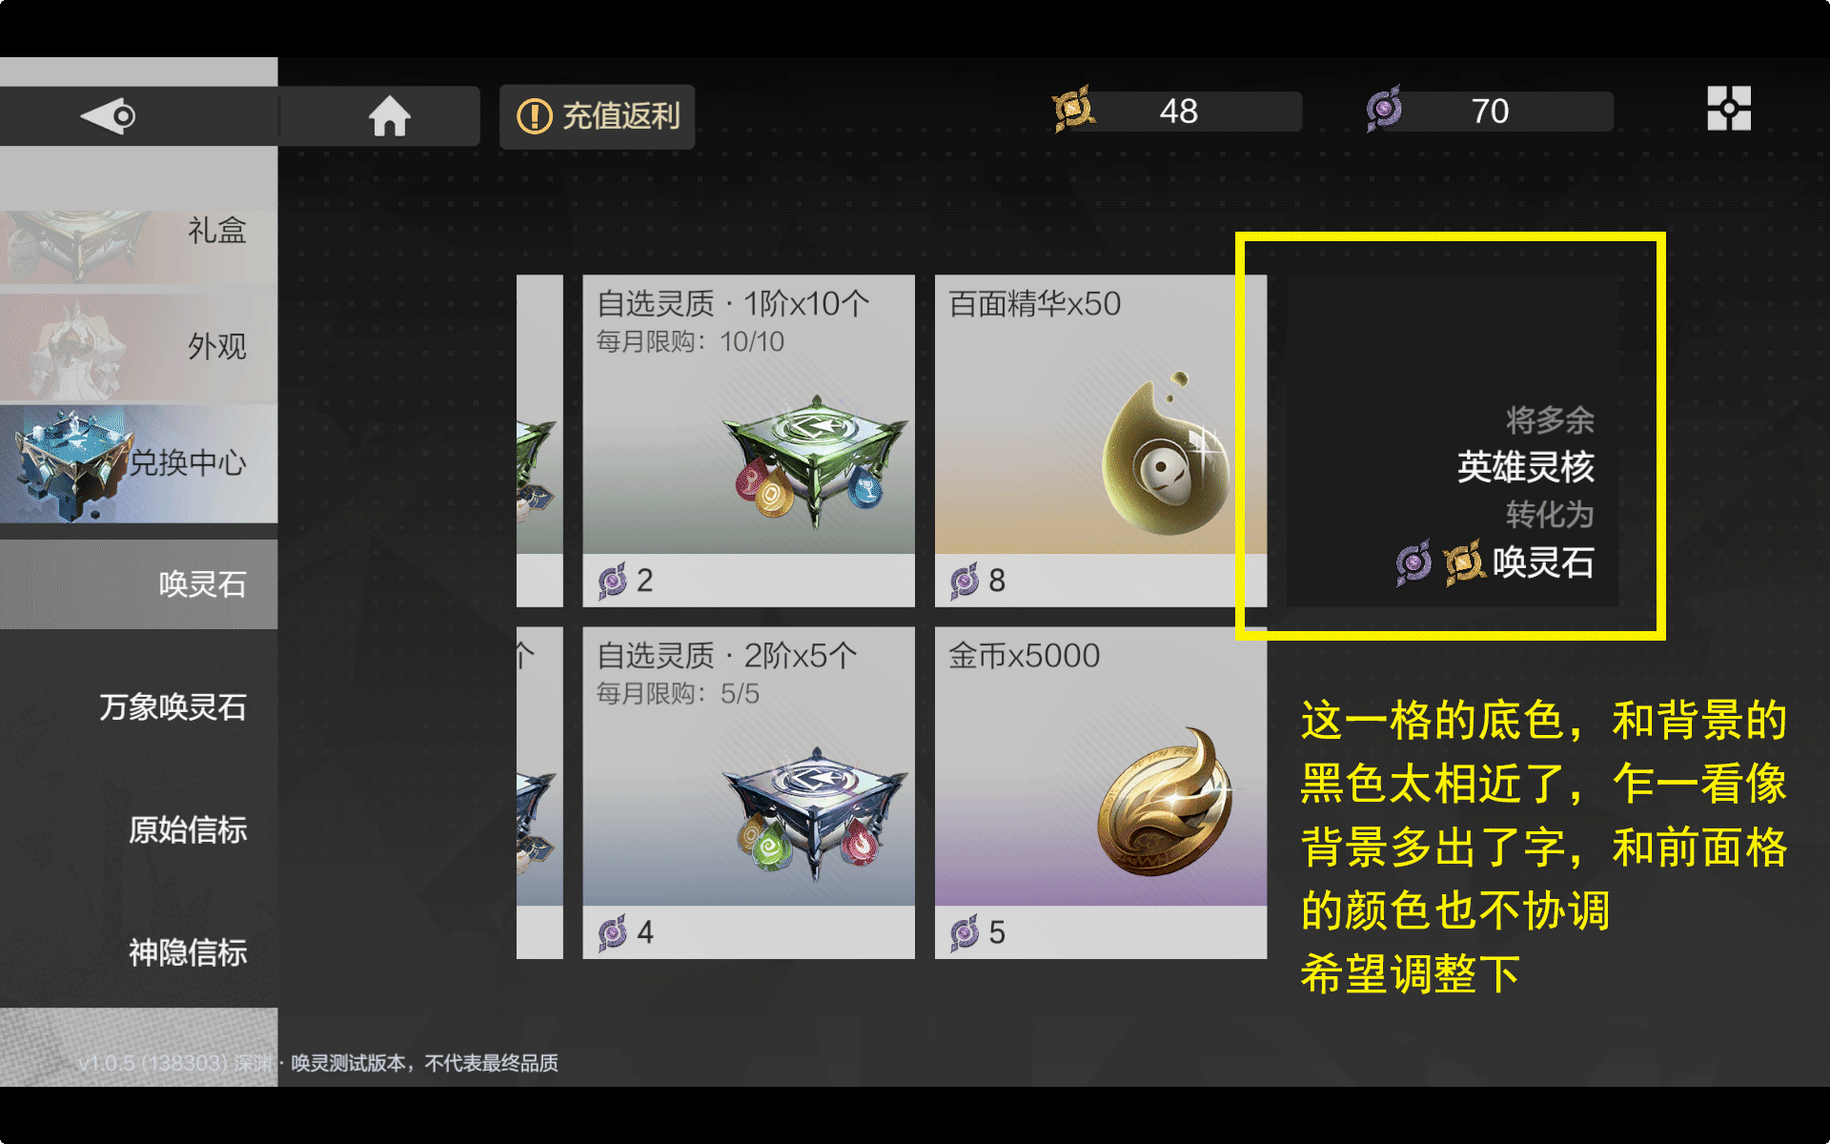Open the four-square menu icon at top right
Viewport: 1830px width, 1144px height.
[x=1728, y=108]
